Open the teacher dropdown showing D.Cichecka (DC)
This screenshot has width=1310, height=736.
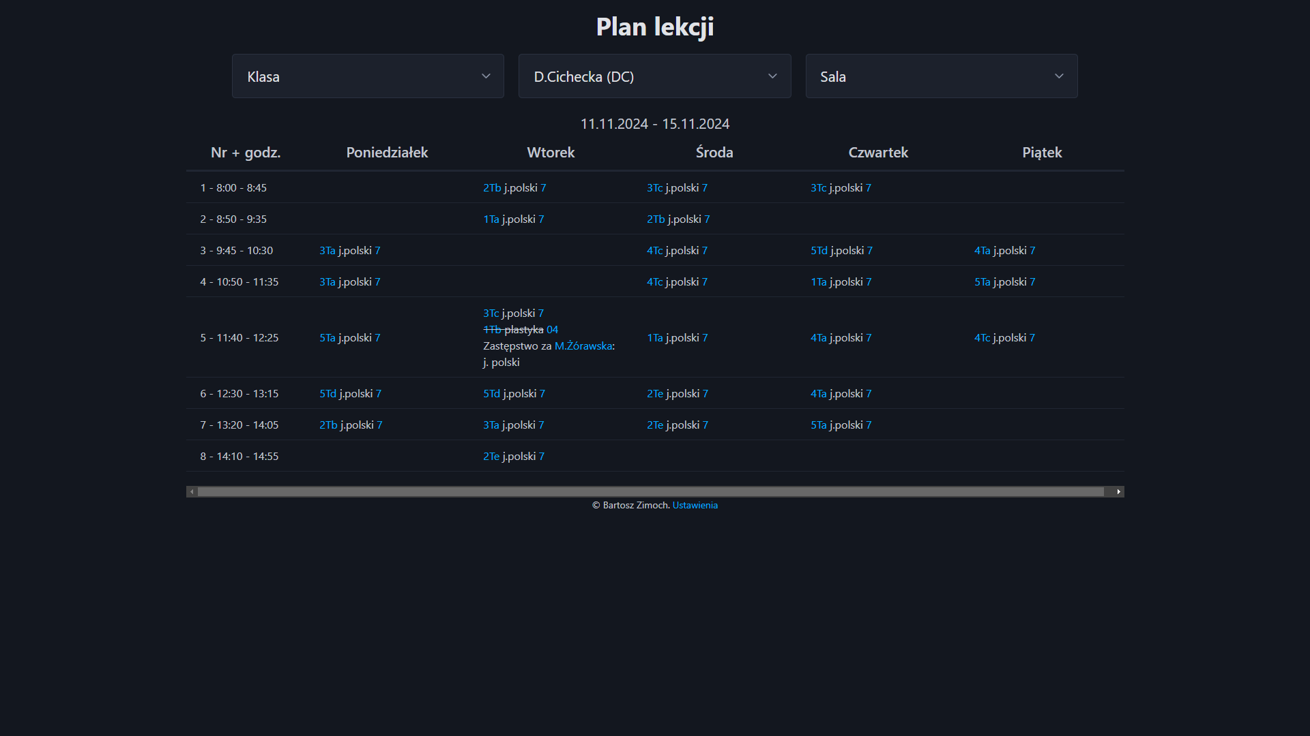click(654, 76)
